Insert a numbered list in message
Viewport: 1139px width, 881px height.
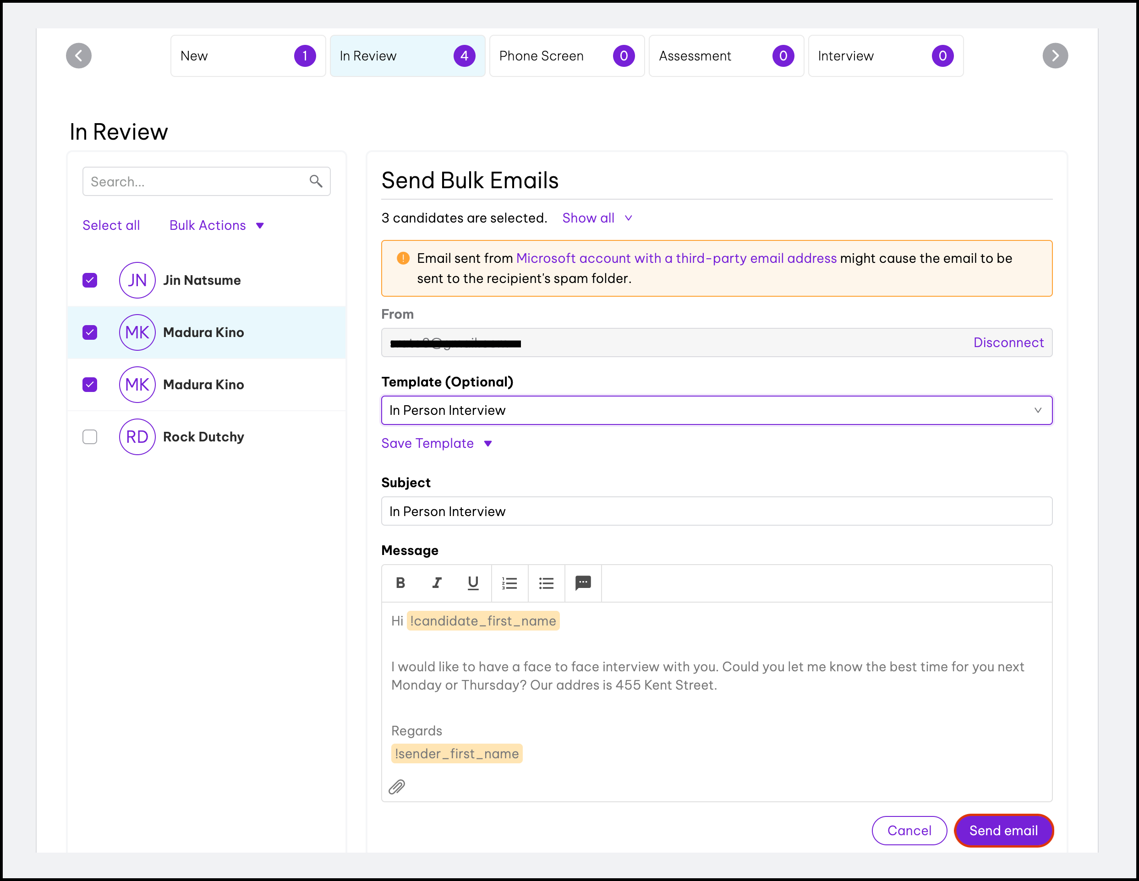coord(509,583)
